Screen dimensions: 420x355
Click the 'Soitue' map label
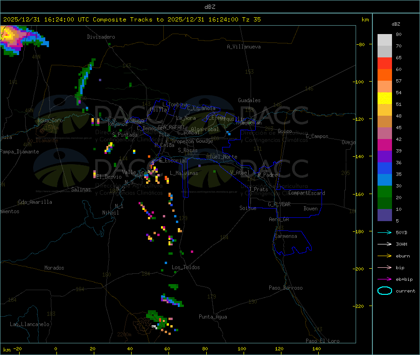[248, 208]
